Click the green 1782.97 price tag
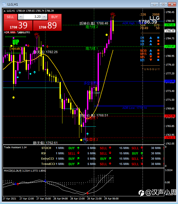The width and height of the screenshot is (178, 204). tap(170, 46)
